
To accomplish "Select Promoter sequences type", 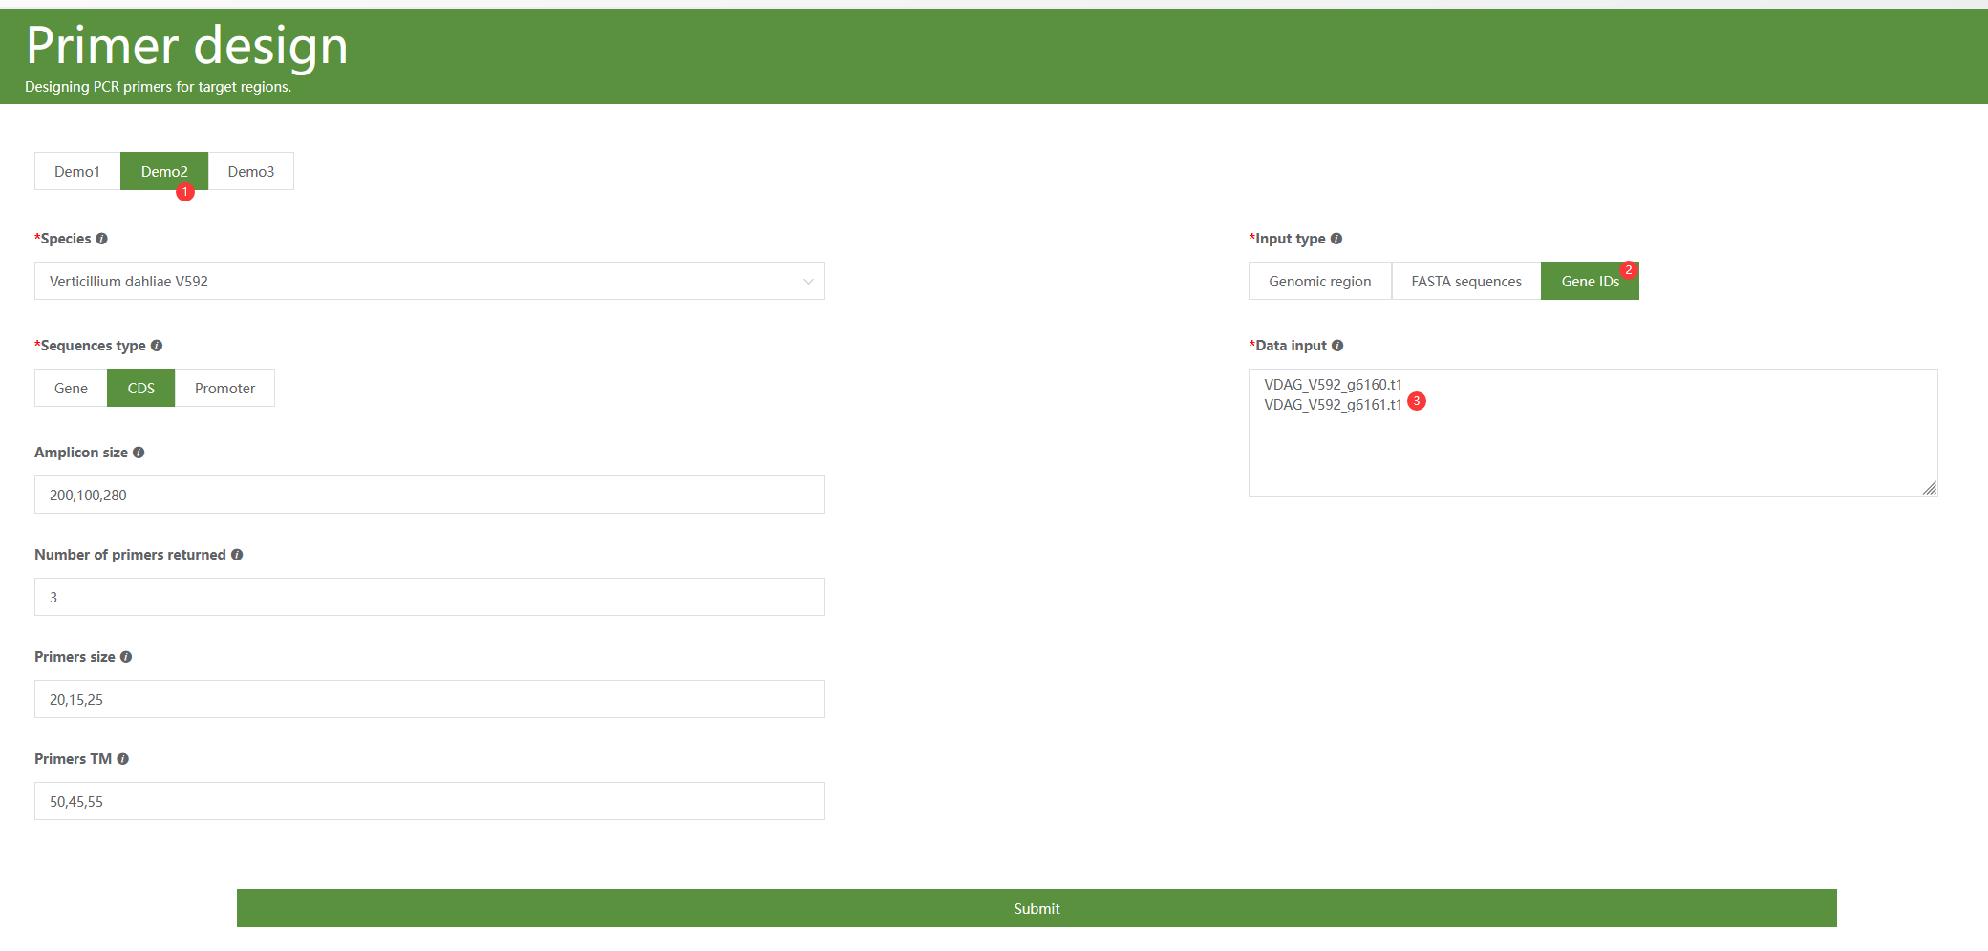I will point(224,388).
